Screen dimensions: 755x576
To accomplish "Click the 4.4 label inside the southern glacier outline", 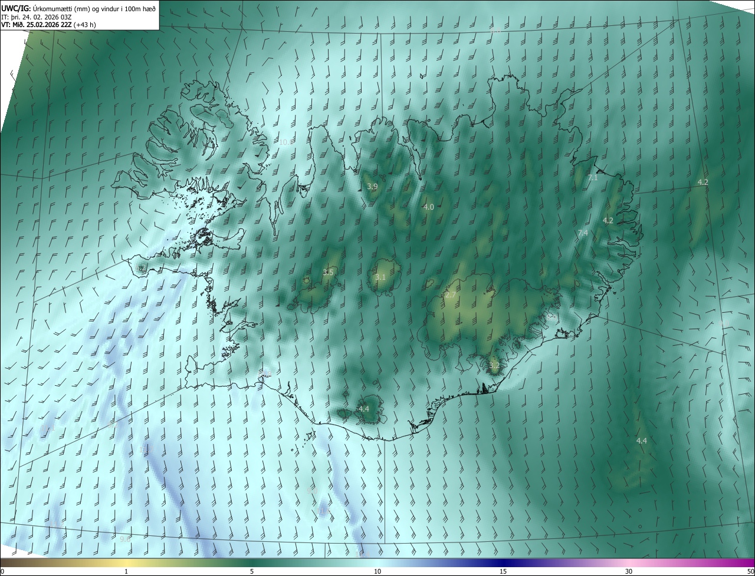I will 363,409.
